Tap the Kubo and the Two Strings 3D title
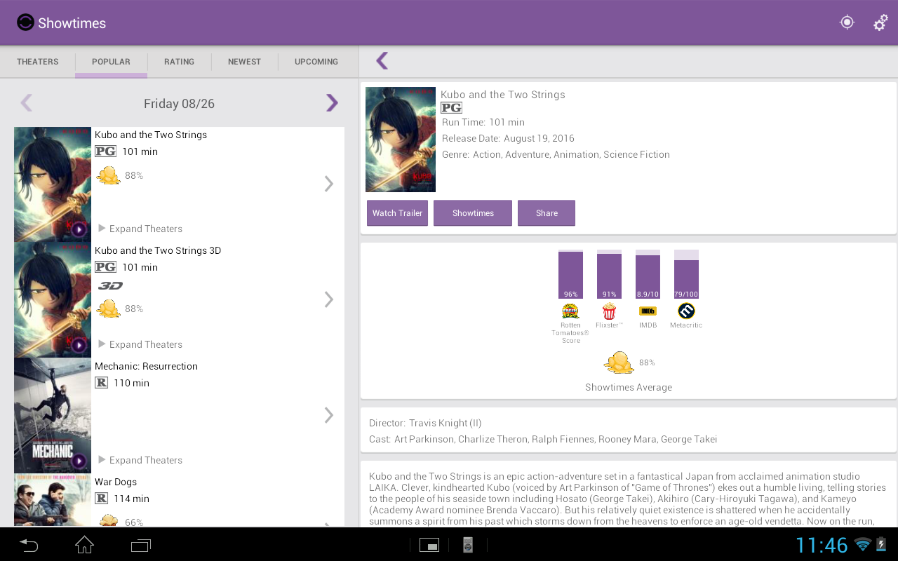The width and height of the screenshot is (898, 561). tap(158, 250)
